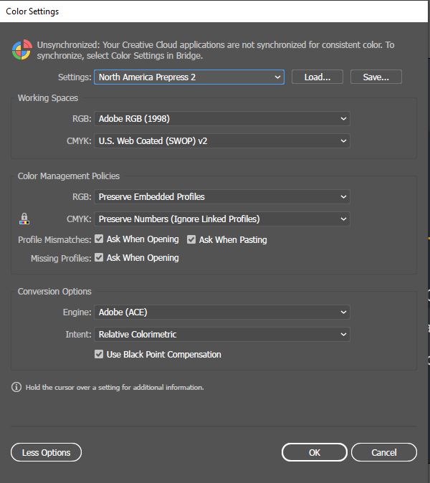Image resolution: width=430 pixels, height=483 pixels.
Task: Click the Less Options button
Action: [x=46, y=452]
